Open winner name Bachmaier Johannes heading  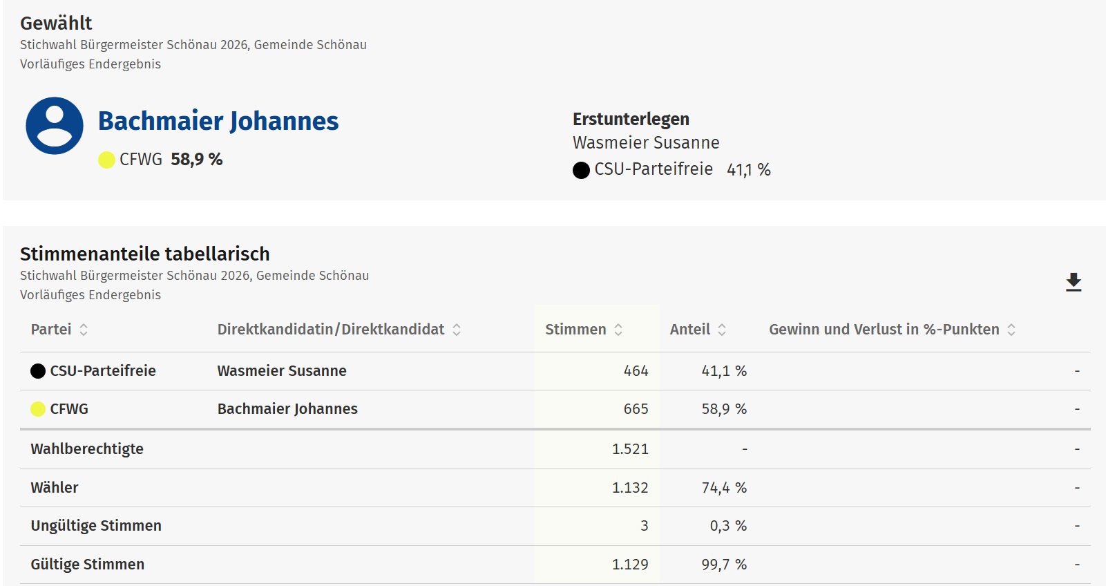(218, 121)
